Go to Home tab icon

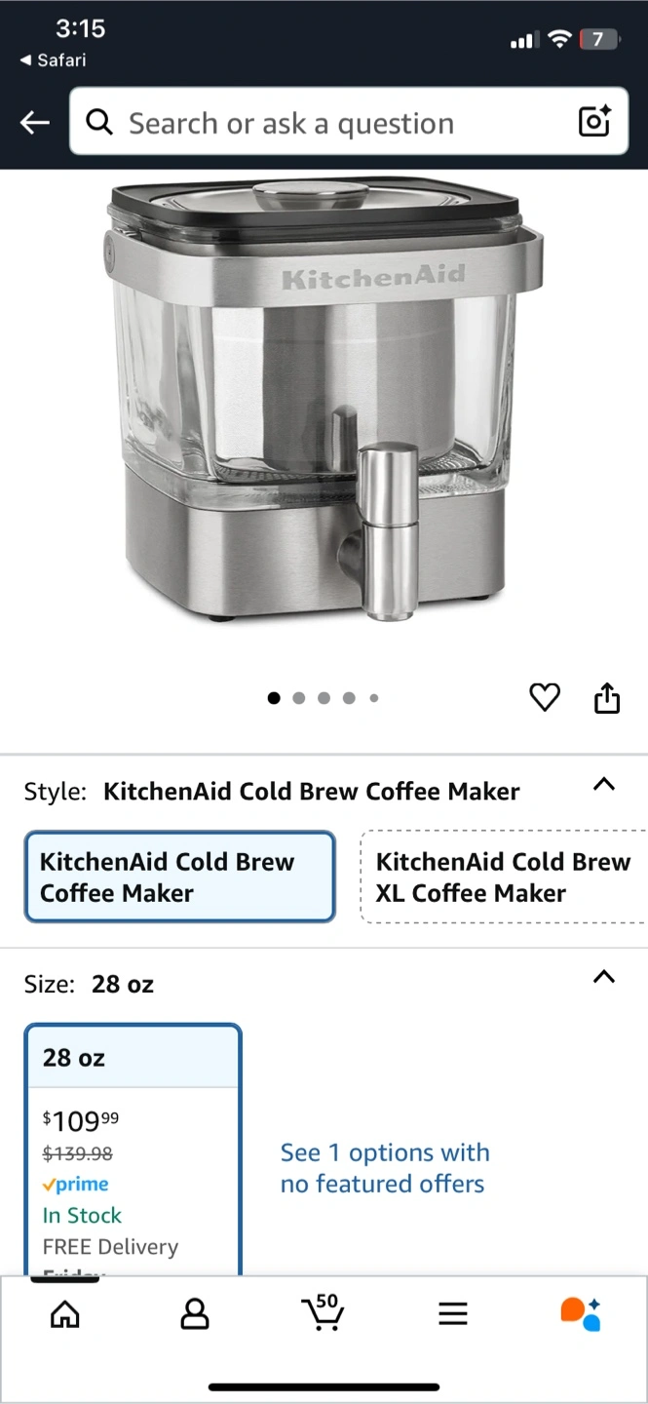pos(65,1314)
